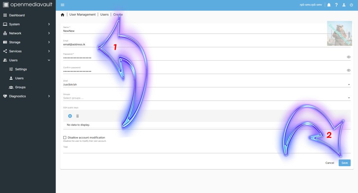Click the hamburger menu icon in top bar
The width and height of the screenshot is (358, 193).
63,5
